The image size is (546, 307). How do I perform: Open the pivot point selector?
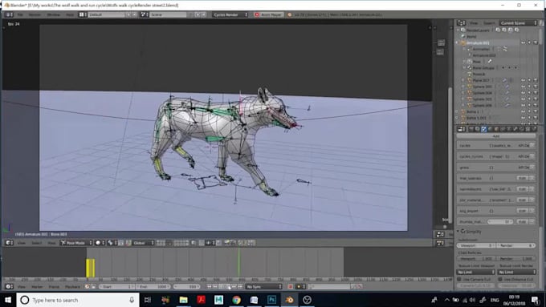coord(112,243)
